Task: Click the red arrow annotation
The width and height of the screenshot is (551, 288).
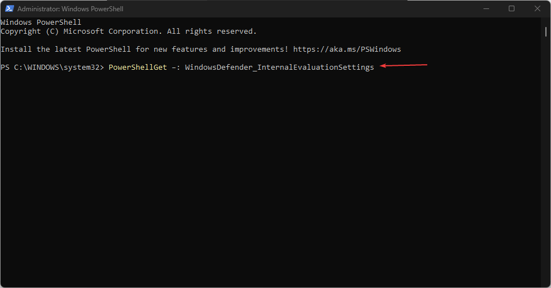Action: pyautogui.click(x=404, y=66)
